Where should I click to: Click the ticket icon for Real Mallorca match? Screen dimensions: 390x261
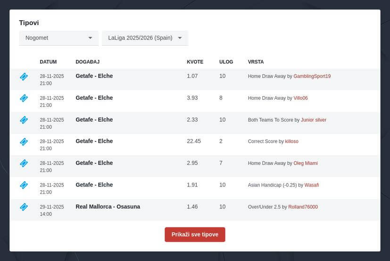tap(24, 207)
